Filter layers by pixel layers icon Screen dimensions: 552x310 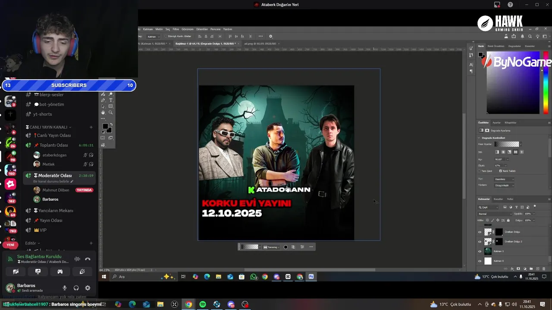click(x=505, y=207)
